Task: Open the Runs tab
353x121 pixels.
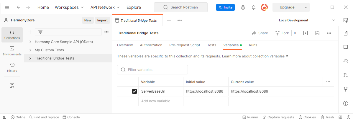Action: tap(253, 45)
